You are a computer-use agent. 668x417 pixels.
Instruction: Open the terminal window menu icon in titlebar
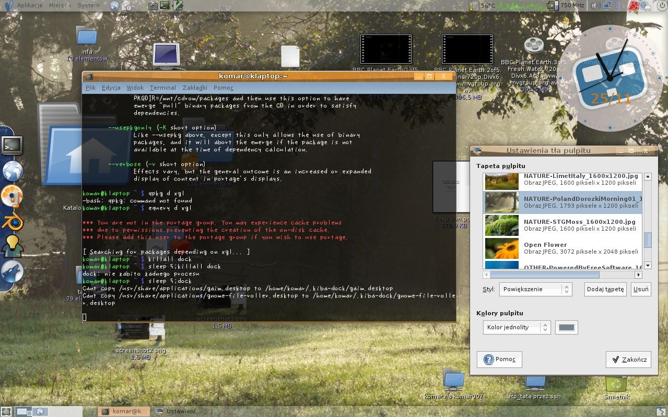89,76
